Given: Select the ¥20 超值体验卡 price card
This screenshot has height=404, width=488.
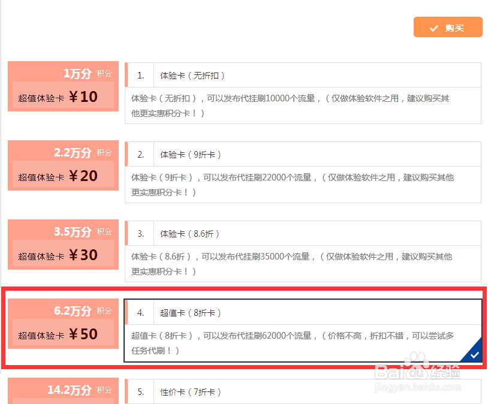Looking at the screenshot, I should [x=63, y=165].
